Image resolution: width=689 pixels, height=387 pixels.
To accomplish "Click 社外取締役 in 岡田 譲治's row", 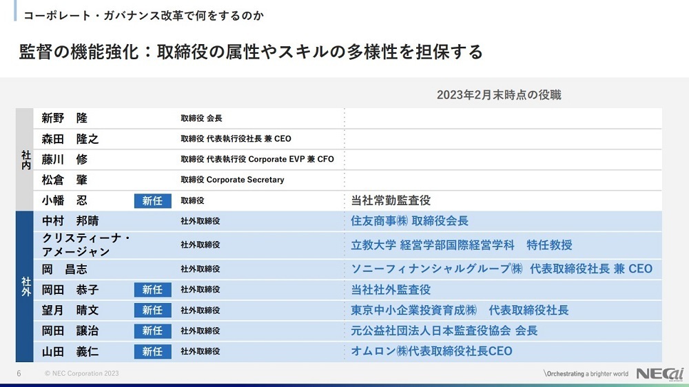I will point(200,331).
